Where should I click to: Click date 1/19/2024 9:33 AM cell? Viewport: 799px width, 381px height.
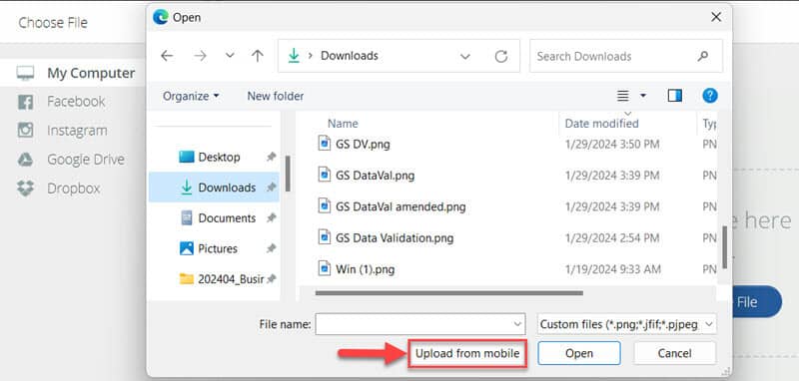[612, 268]
